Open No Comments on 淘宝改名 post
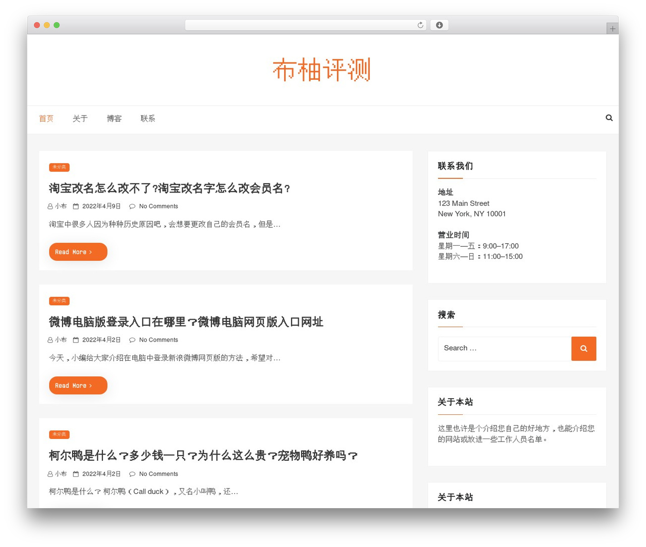This screenshot has height=547, width=646. 158,206
